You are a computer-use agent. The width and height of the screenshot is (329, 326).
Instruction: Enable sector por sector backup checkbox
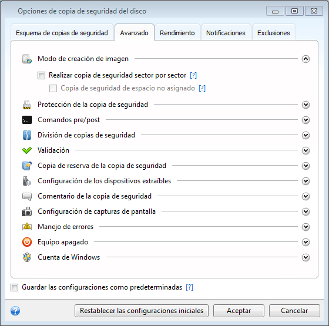41,75
